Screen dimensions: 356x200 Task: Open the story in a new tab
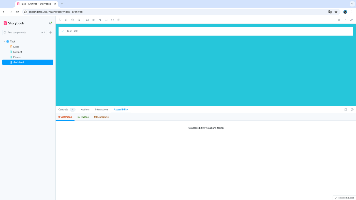345,20
